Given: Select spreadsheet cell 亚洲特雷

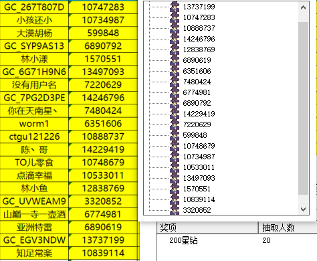Looking at the screenshot, I should (x=34, y=227).
